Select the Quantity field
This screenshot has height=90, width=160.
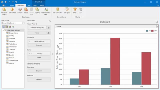coord(11,55)
